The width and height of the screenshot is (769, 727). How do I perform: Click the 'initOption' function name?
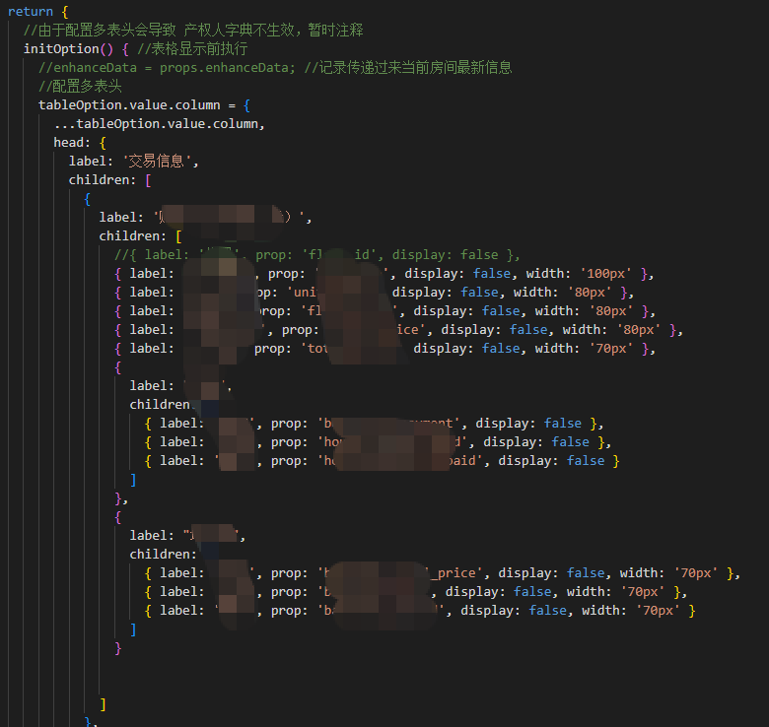pos(61,49)
